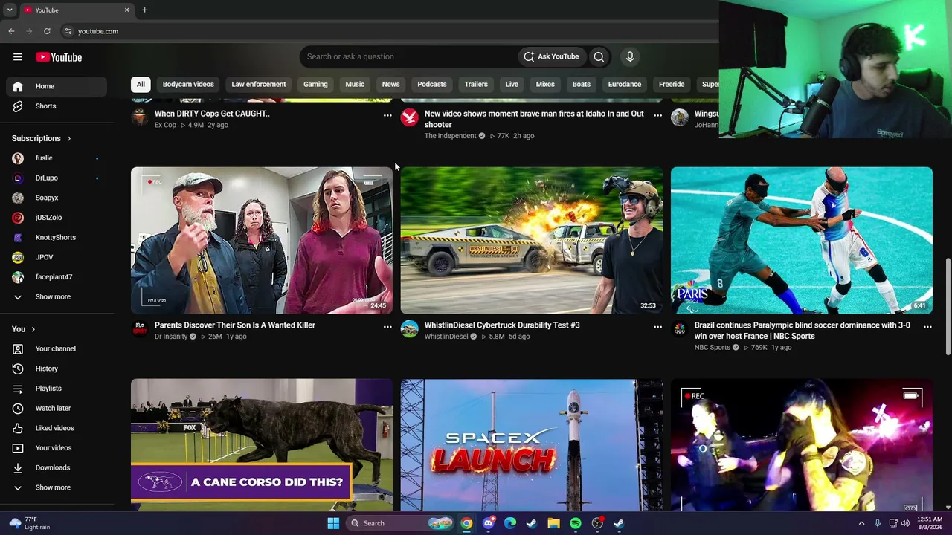This screenshot has height=535, width=952.
Task: Open the Cane Corso dog show thumbnail
Action: [262, 445]
